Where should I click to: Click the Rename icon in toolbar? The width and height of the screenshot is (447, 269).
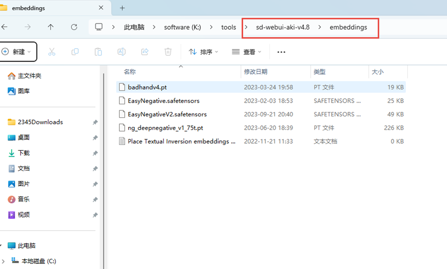pyautogui.click(x=122, y=52)
